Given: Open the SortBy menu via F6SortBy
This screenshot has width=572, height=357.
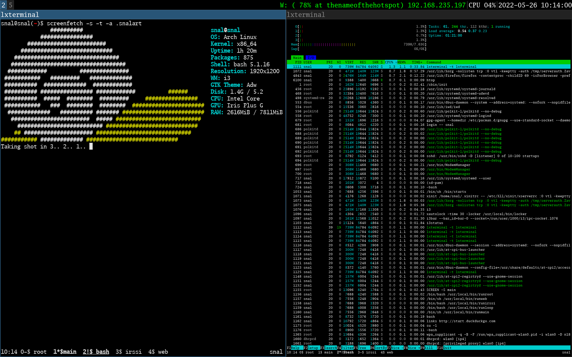Looking at the screenshot, I should 379,347.
